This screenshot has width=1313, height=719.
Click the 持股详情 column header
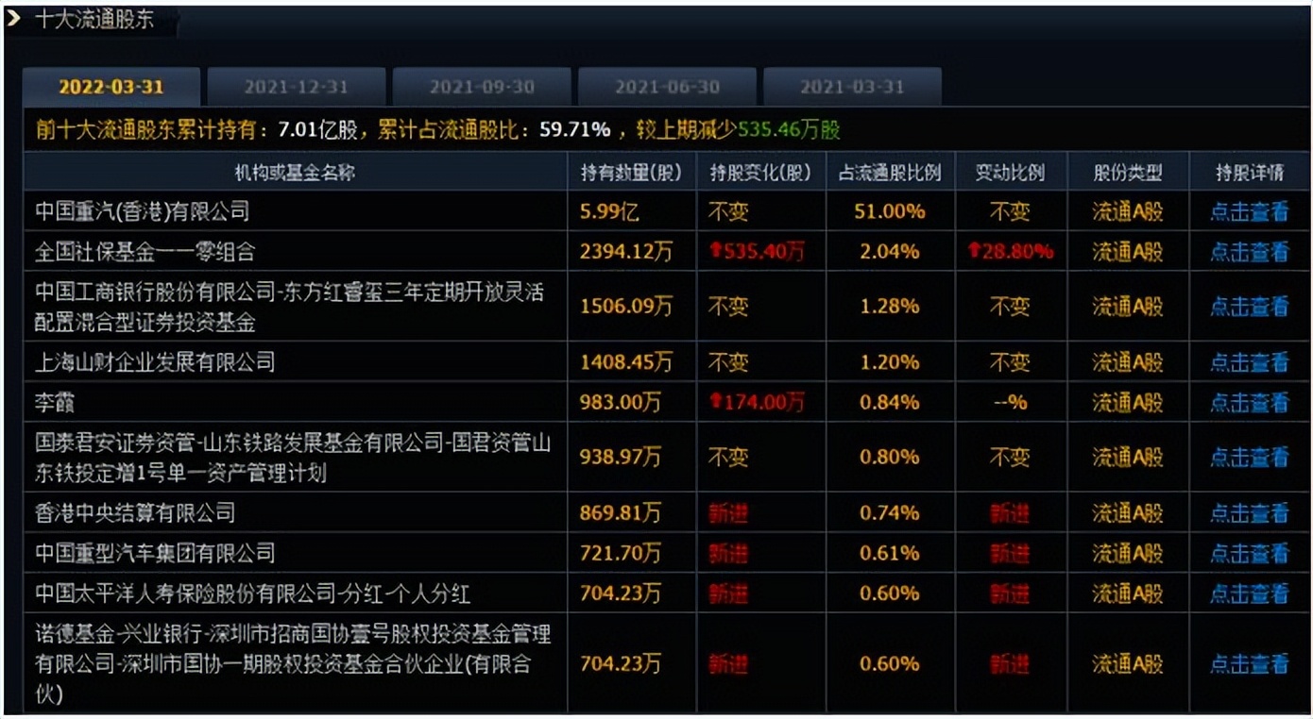point(1249,173)
